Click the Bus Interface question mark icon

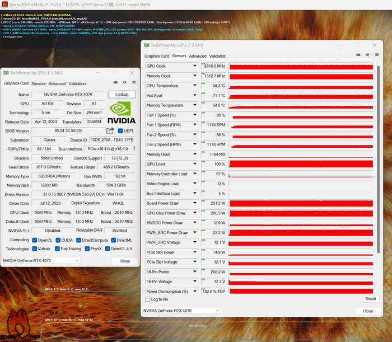pyautogui.click(x=134, y=149)
